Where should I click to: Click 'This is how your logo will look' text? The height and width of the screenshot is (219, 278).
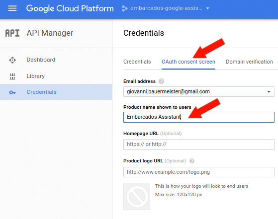[x=201, y=186]
